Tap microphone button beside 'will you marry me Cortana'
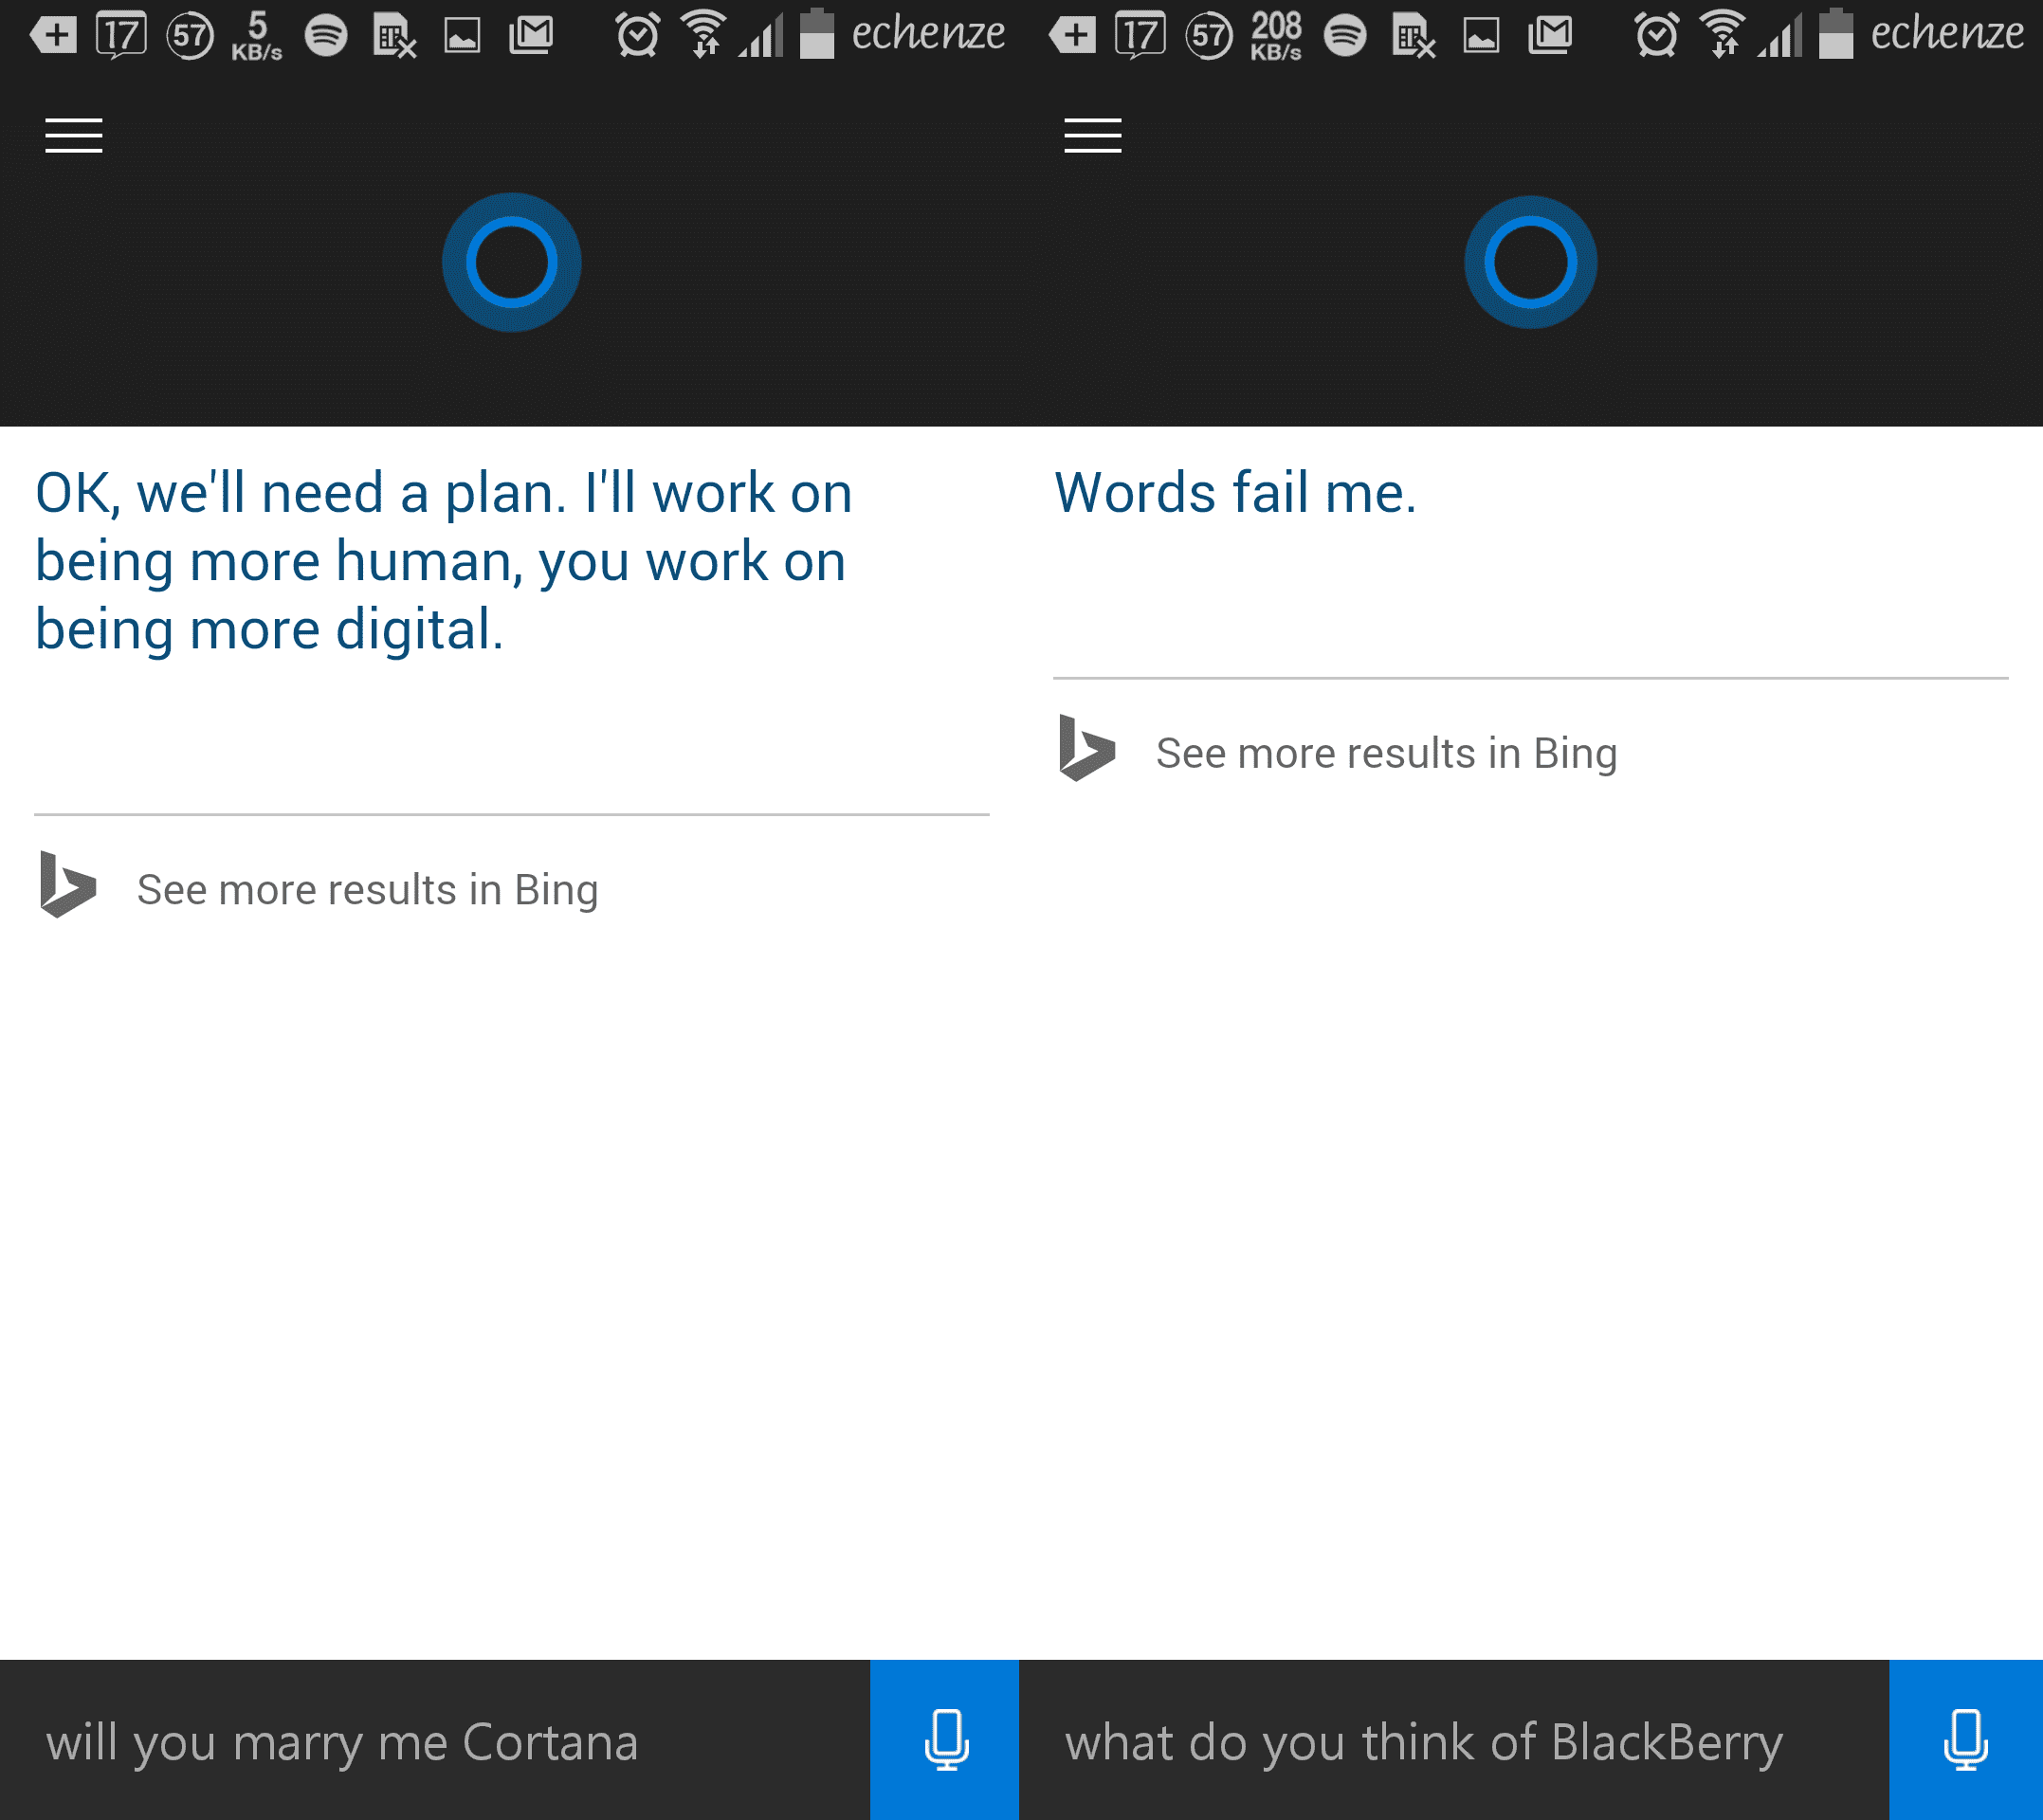The height and width of the screenshot is (1820, 2043). [945, 1740]
